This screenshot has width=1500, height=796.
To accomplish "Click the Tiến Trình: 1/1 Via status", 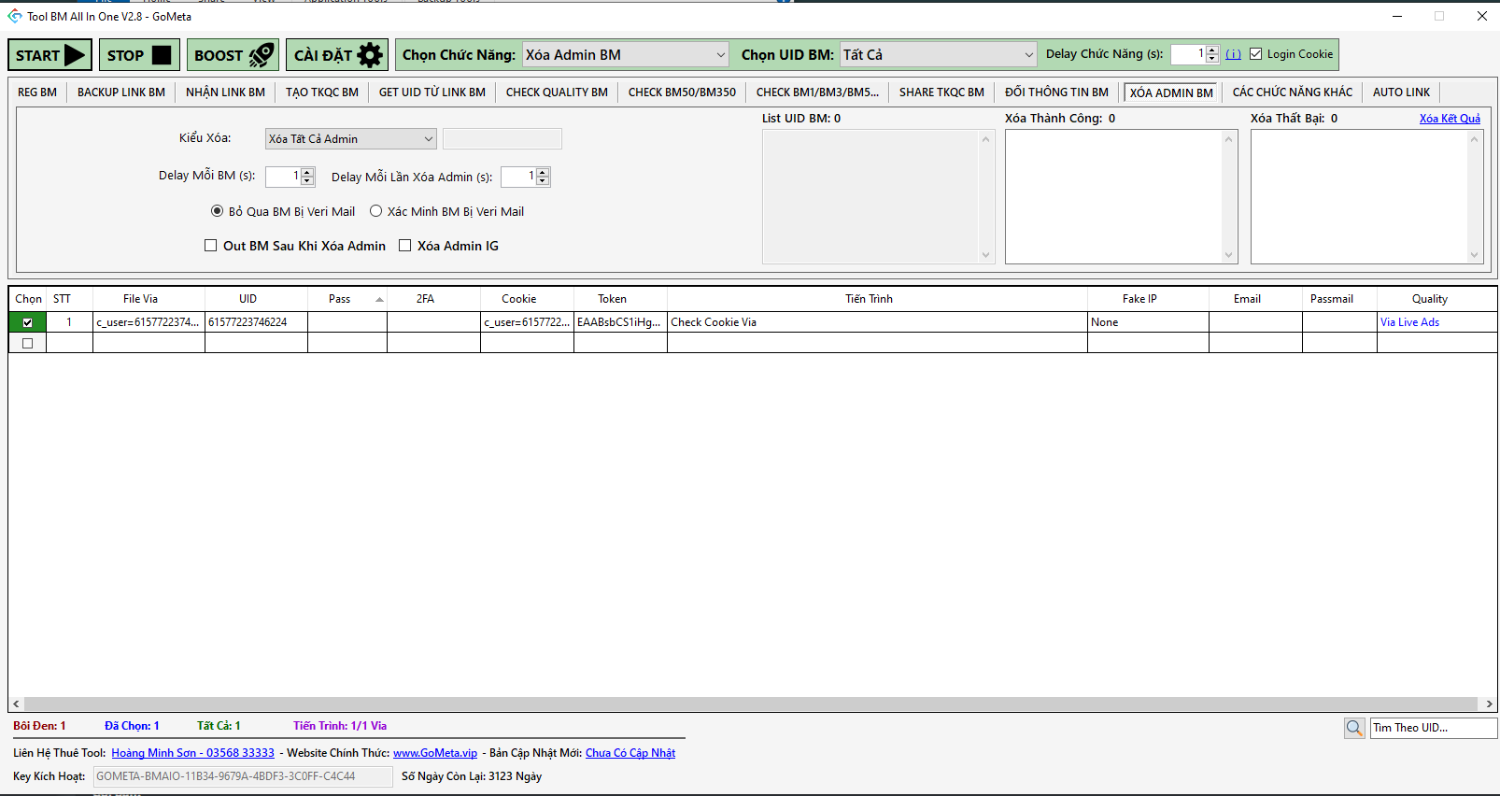I will (x=340, y=726).
